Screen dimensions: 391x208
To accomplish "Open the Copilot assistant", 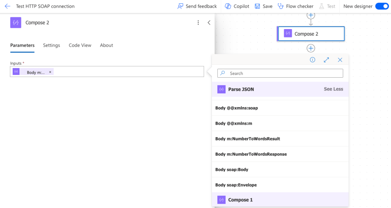I will coord(237,6).
